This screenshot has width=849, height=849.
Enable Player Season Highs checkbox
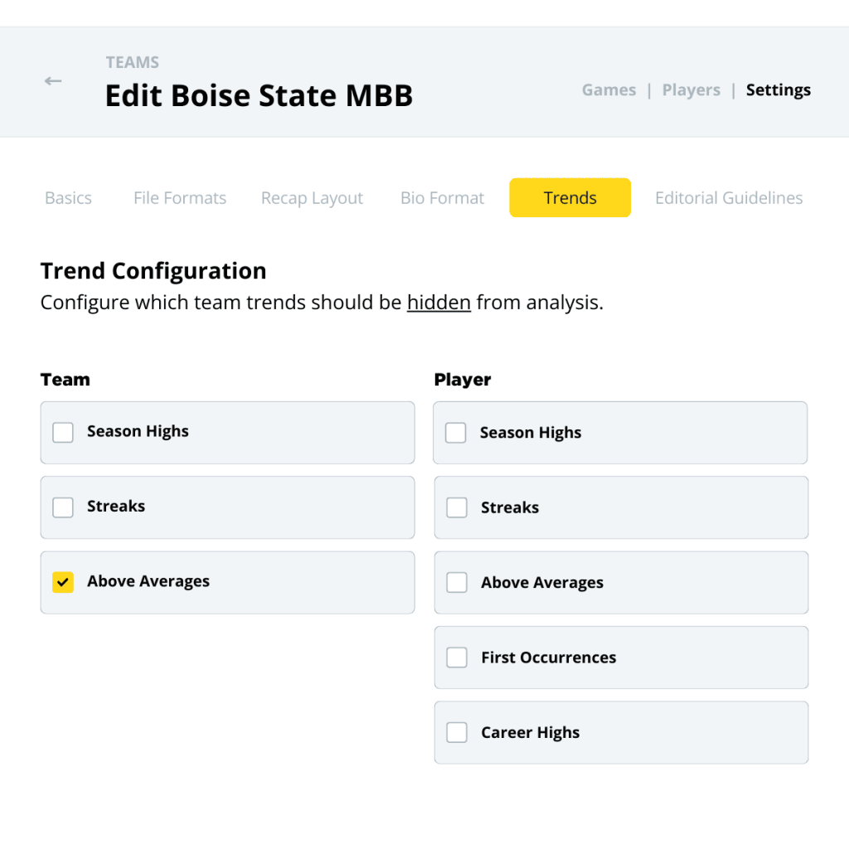(x=455, y=433)
